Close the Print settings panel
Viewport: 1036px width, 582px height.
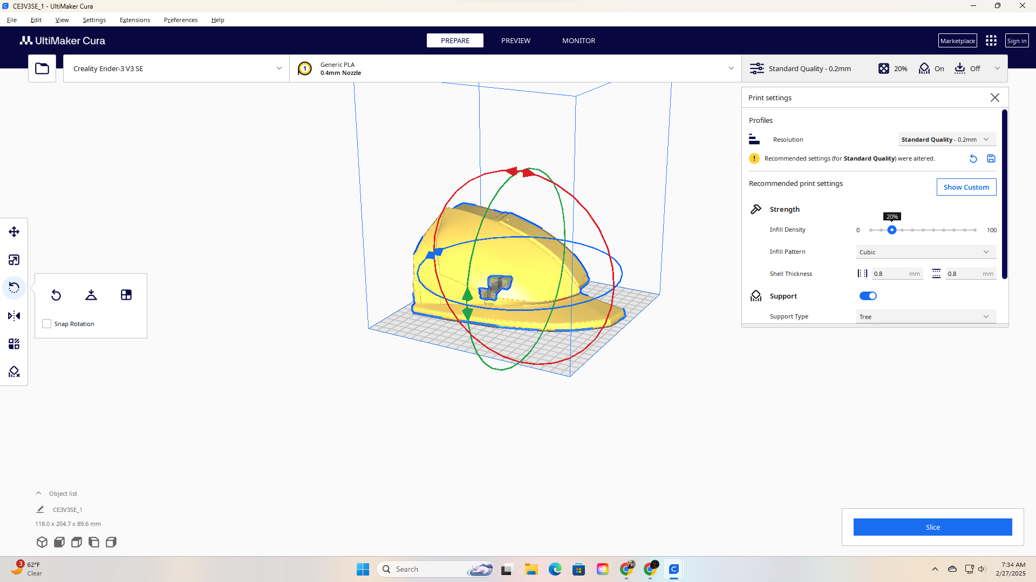tap(995, 98)
